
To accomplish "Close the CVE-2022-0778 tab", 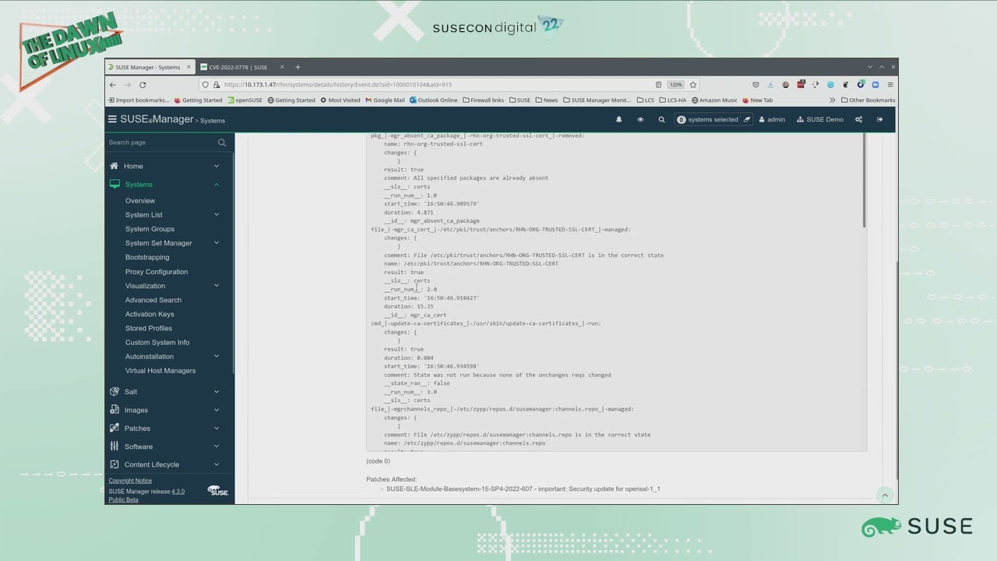I will [x=282, y=67].
